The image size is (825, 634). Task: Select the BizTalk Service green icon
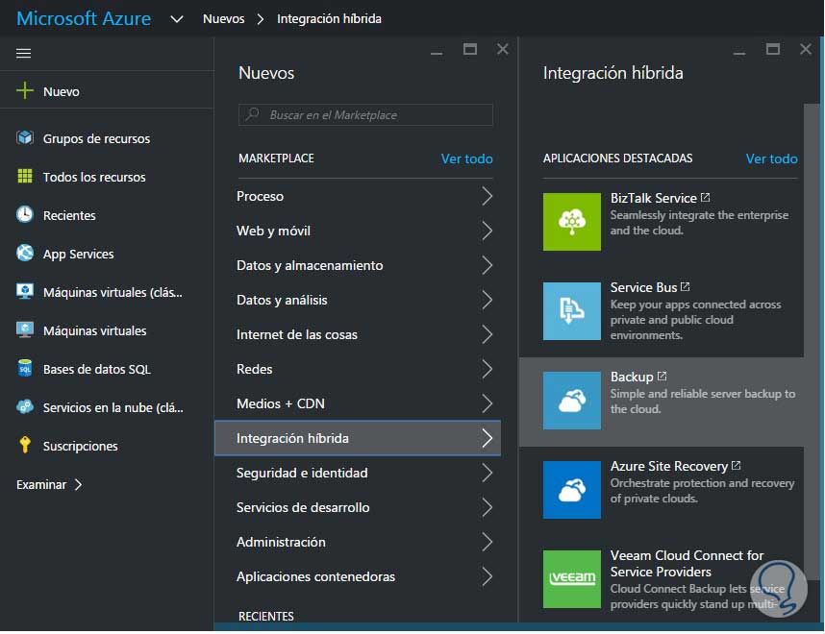click(x=571, y=222)
